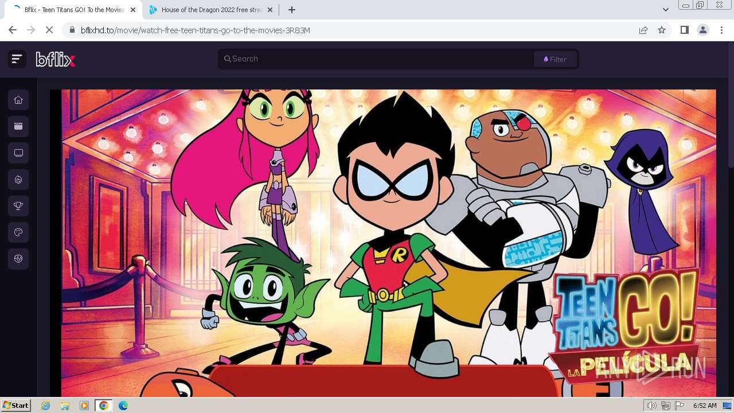The width and height of the screenshot is (734, 413).
Task: Open Trending flame sidebar icon
Action: point(18,180)
